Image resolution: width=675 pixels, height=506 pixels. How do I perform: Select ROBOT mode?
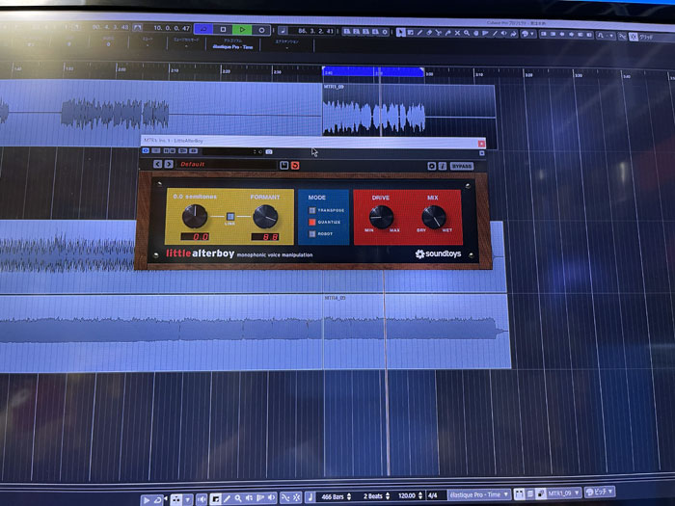pyautogui.click(x=312, y=233)
